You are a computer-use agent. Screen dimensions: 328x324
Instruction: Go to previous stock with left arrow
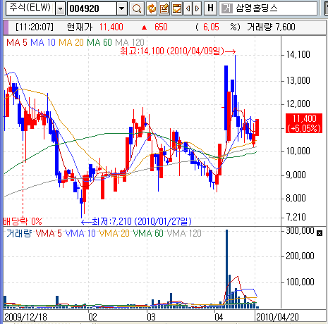(188, 8)
